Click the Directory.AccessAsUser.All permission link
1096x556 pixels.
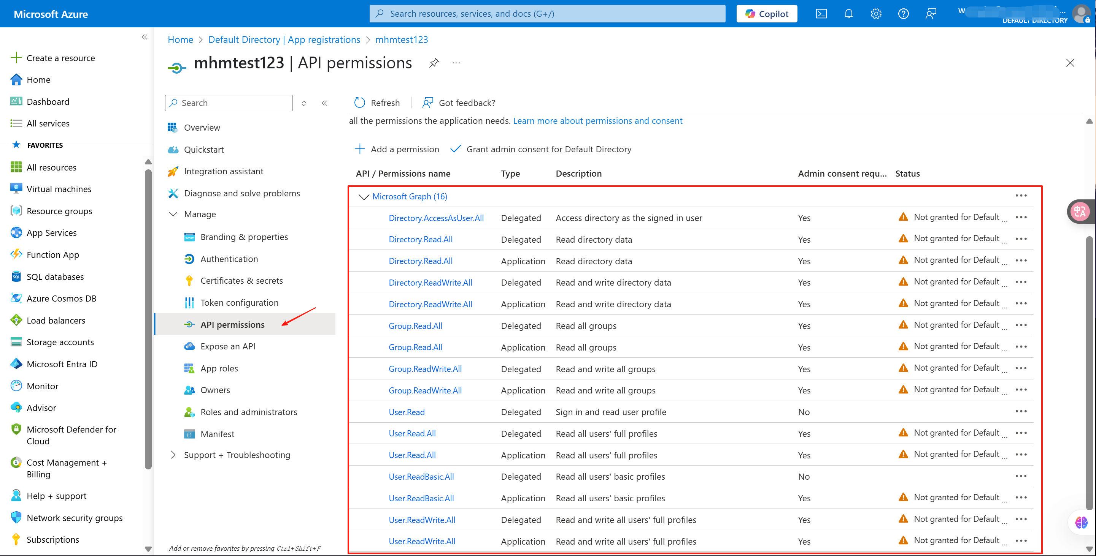[x=436, y=218]
